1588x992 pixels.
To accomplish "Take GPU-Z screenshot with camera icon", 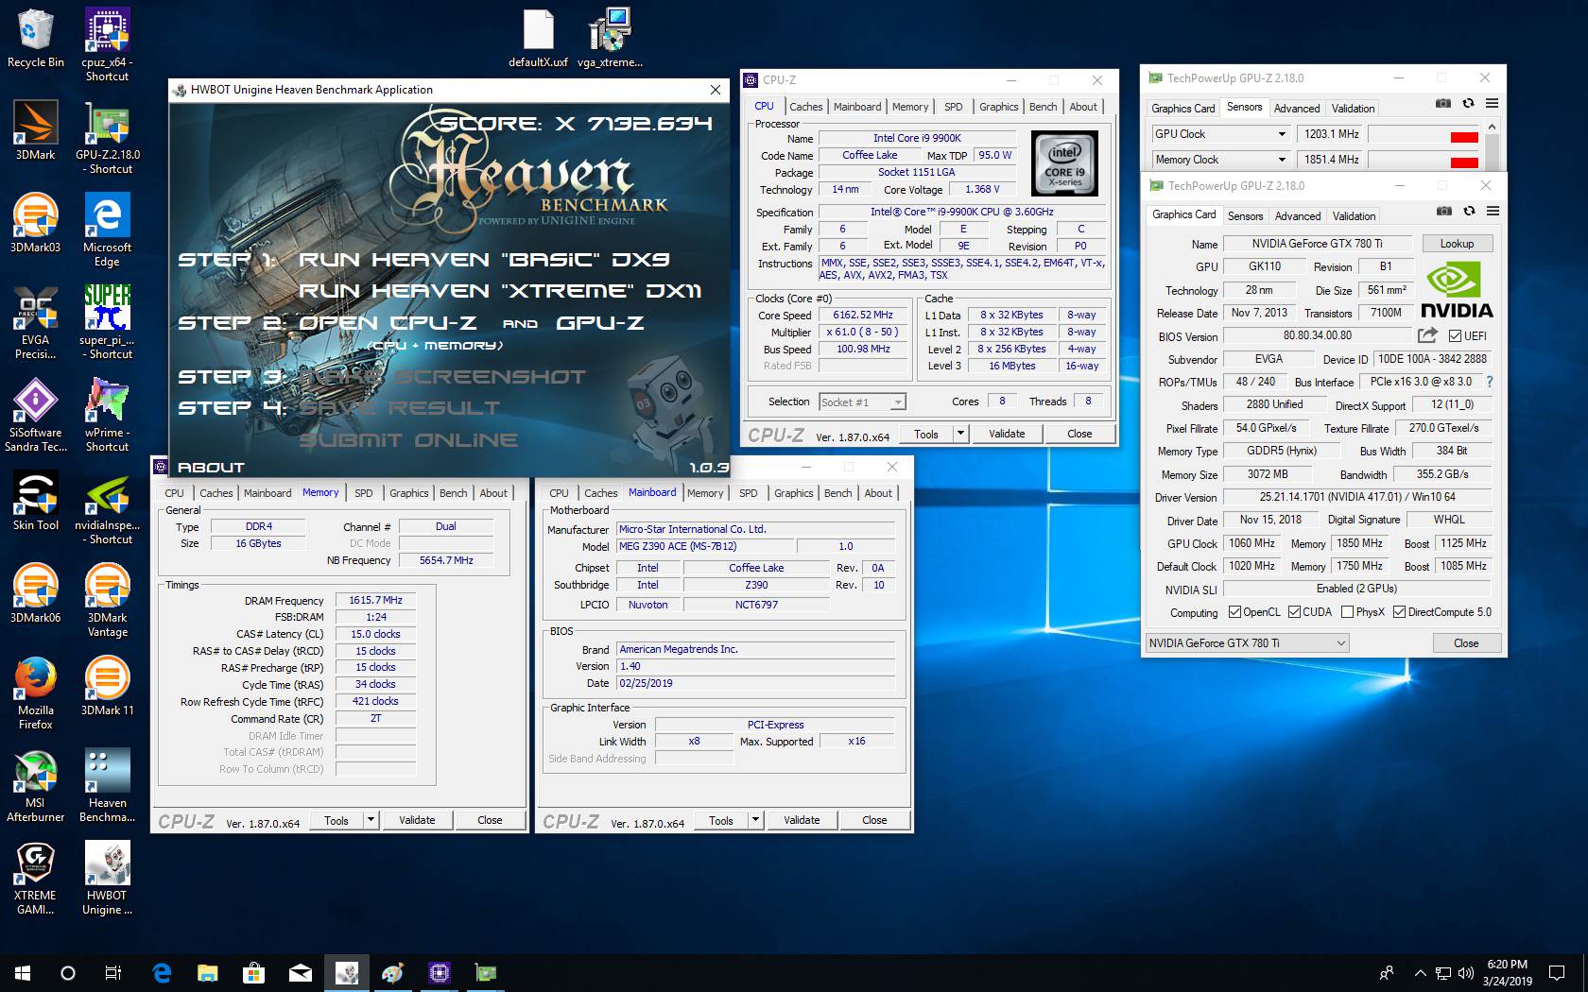I will click(x=1444, y=211).
